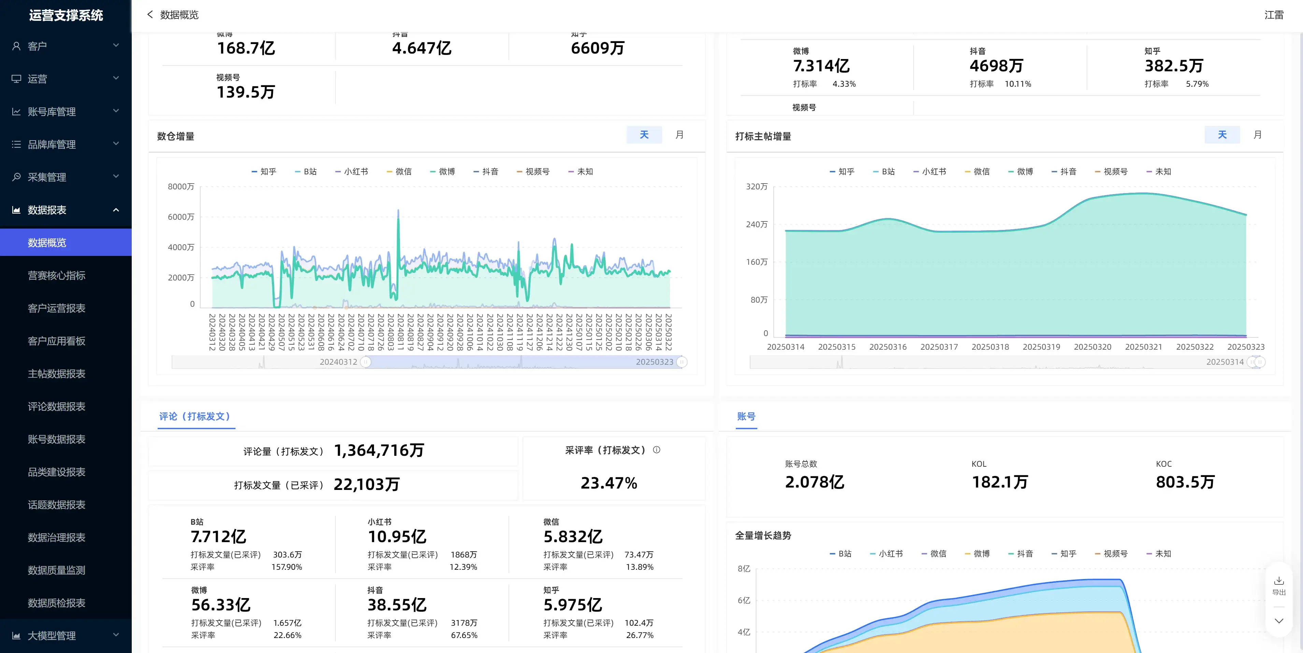Click the user name 江雷
Screen dimensions: 1303x653
[x=1274, y=15]
